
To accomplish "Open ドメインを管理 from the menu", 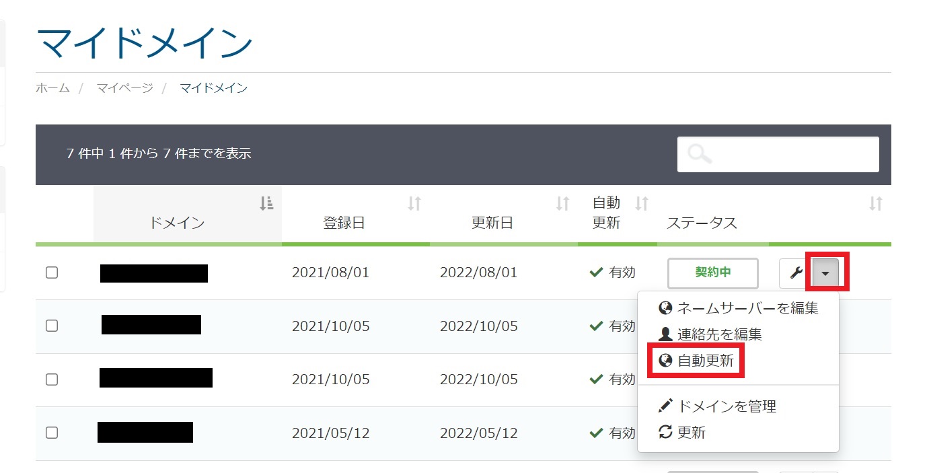I will pos(726,406).
